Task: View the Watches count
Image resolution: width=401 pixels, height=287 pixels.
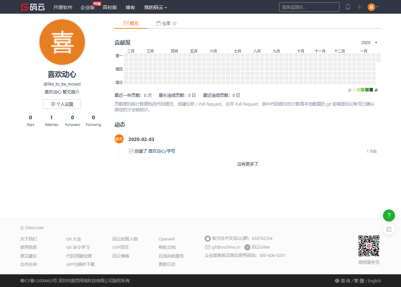Action: [51, 121]
